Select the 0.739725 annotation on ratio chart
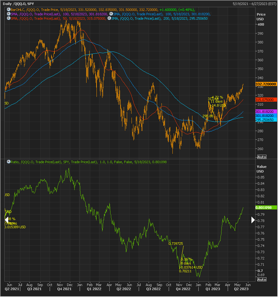This screenshot has width=278, height=297. pyautogui.click(x=176, y=244)
